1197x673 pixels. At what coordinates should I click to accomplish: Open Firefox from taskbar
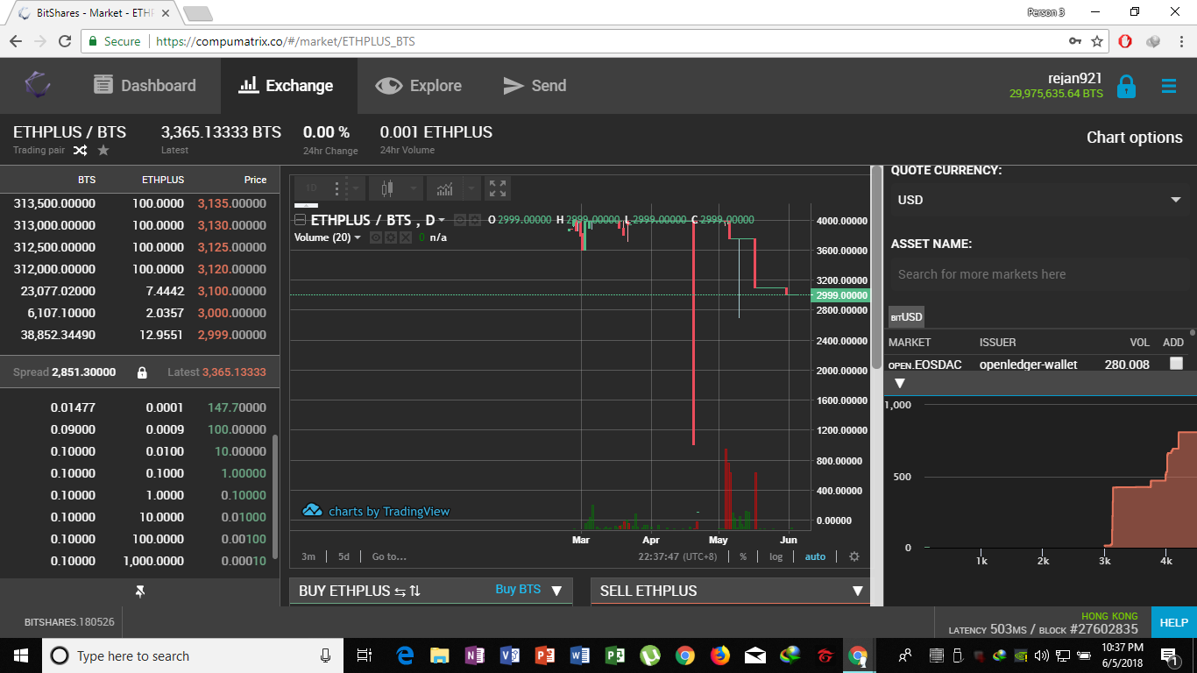(x=719, y=655)
